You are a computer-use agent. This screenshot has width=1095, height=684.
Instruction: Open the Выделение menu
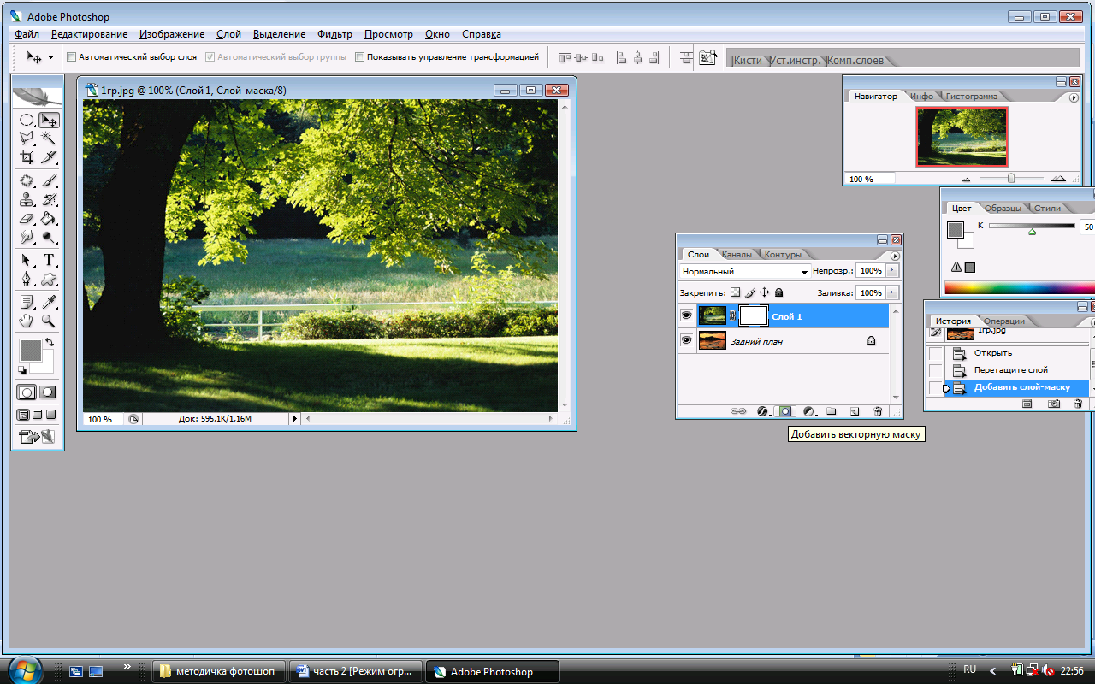(x=279, y=34)
